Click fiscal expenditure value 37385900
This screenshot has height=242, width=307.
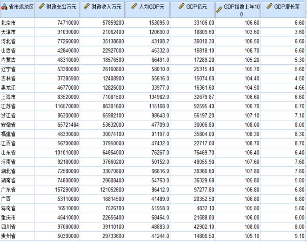[68, 78]
